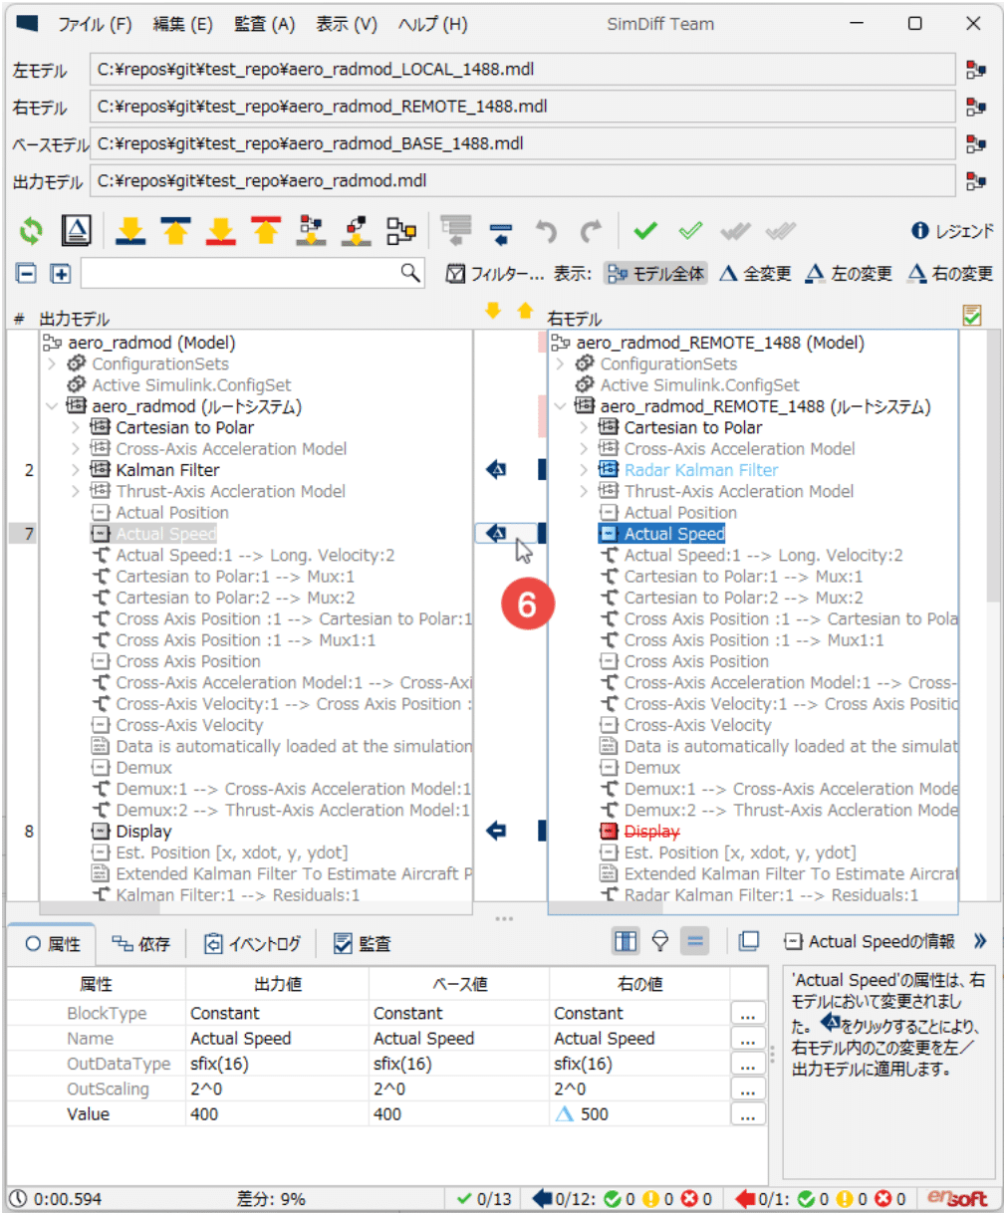Click the first yellow down-arrow blue-bar toolbar icon
The width and height of the screenshot is (1006, 1215).
click(130, 231)
